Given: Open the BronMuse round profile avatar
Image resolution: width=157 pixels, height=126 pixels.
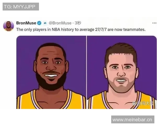Looking at the screenshot, I should tap(9, 26).
